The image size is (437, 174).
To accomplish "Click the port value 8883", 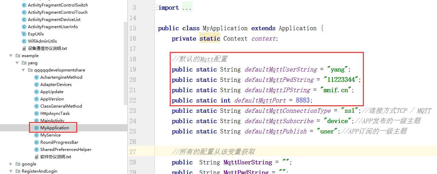I will [x=302, y=100].
